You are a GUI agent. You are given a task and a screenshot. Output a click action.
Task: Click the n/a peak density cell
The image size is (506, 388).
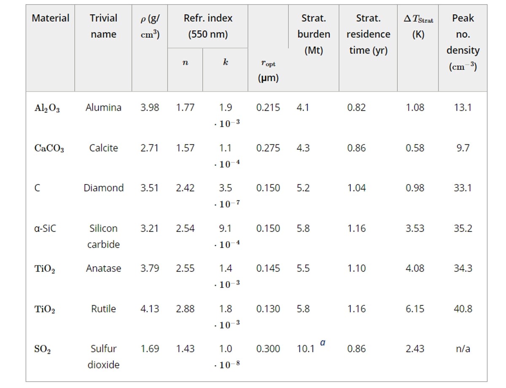tap(463, 349)
